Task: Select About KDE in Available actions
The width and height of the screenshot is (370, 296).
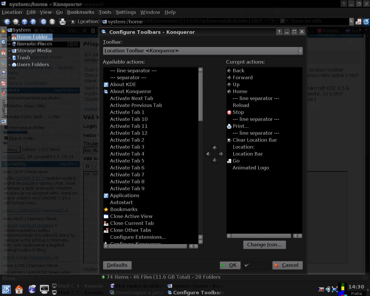Action: click(123, 84)
